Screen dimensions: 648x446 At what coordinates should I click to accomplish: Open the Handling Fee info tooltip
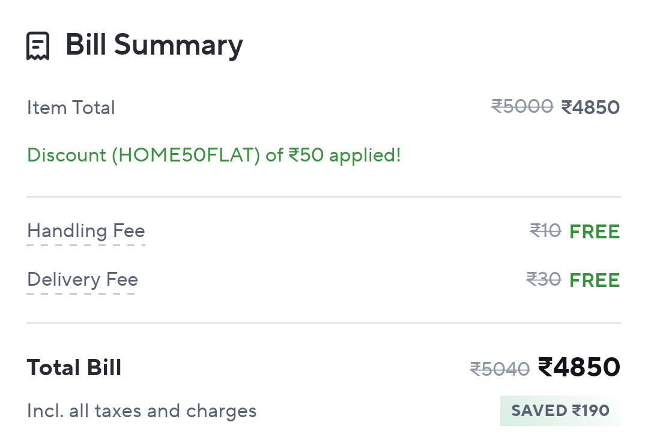tap(86, 231)
